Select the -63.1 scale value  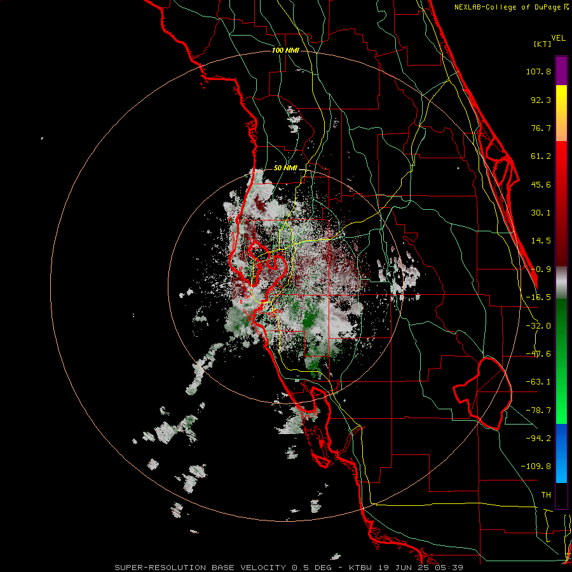pos(538,382)
